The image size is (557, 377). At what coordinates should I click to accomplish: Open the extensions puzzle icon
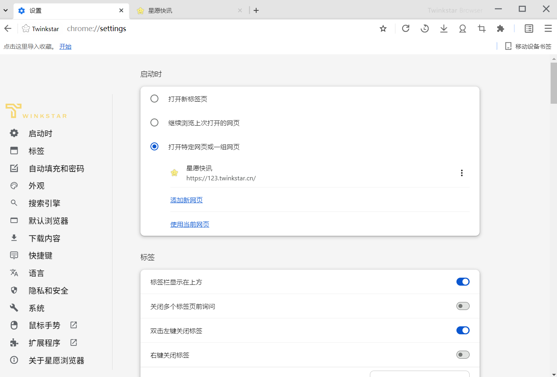[x=500, y=28]
